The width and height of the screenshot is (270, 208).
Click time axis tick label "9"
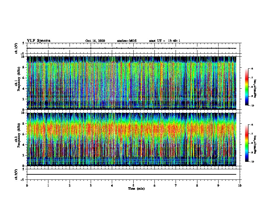(218, 186)
